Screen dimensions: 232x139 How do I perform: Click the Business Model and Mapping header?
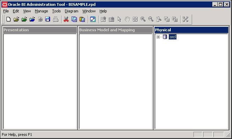(116, 30)
